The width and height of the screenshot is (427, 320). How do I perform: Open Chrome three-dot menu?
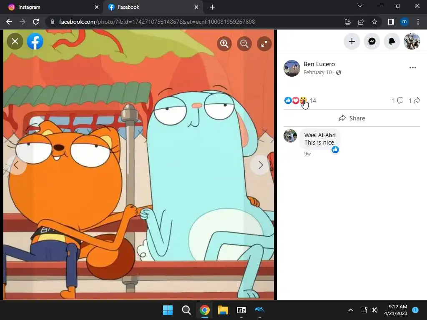click(x=418, y=22)
